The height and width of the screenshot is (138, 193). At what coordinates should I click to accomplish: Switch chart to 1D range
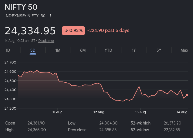pos(8,50)
